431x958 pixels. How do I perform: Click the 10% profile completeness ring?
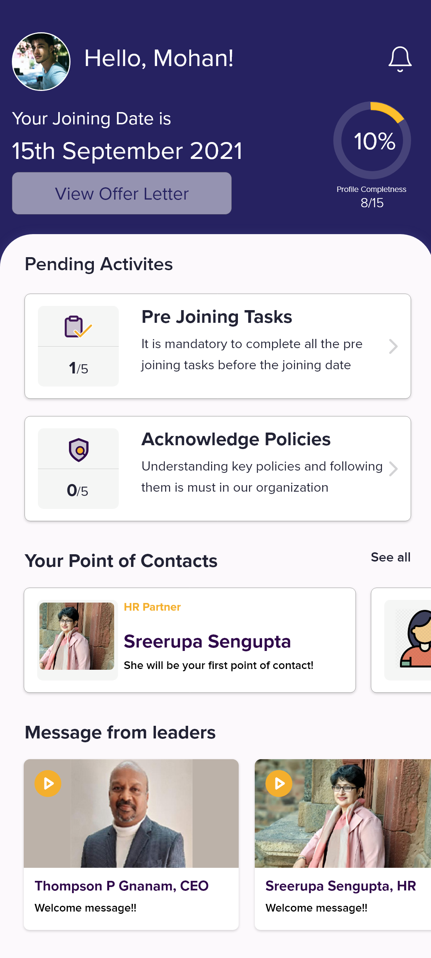point(372,140)
